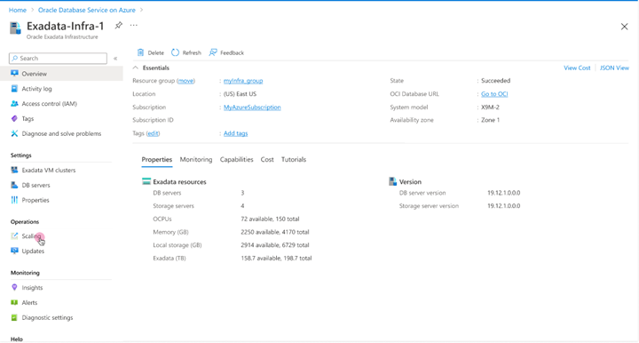
Task: Click the Home breadcrumb link
Action: (18, 10)
